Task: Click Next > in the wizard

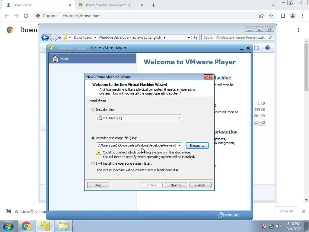Action: 176,185
